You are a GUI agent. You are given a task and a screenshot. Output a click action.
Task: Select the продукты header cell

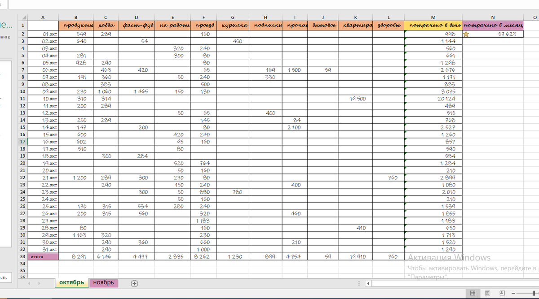click(76, 26)
